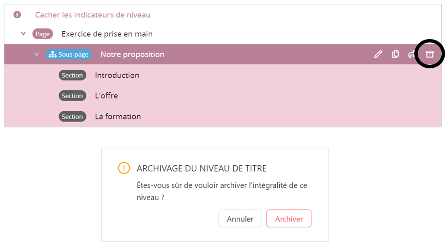The height and width of the screenshot is (243, 448).
Task: Click the Exercice de prise en main title
Action: (107, 34)
